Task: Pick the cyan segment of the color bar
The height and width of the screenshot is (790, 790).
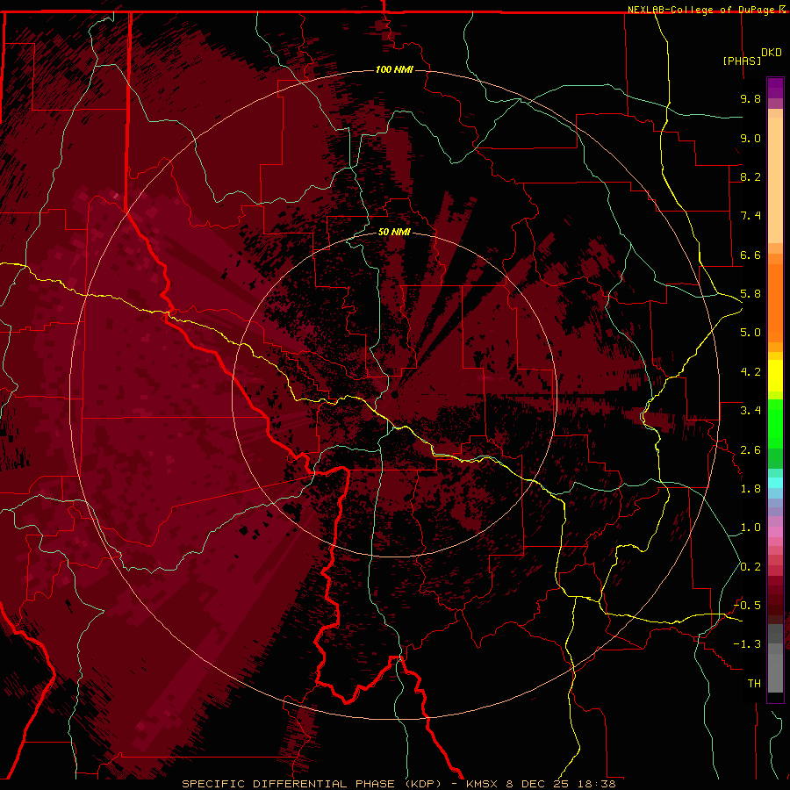Action: pyautogui.click(x=775, y=483)
